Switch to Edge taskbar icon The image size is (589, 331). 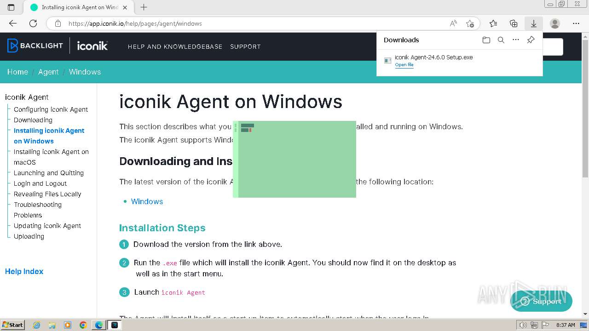click(x=99, y=325)
